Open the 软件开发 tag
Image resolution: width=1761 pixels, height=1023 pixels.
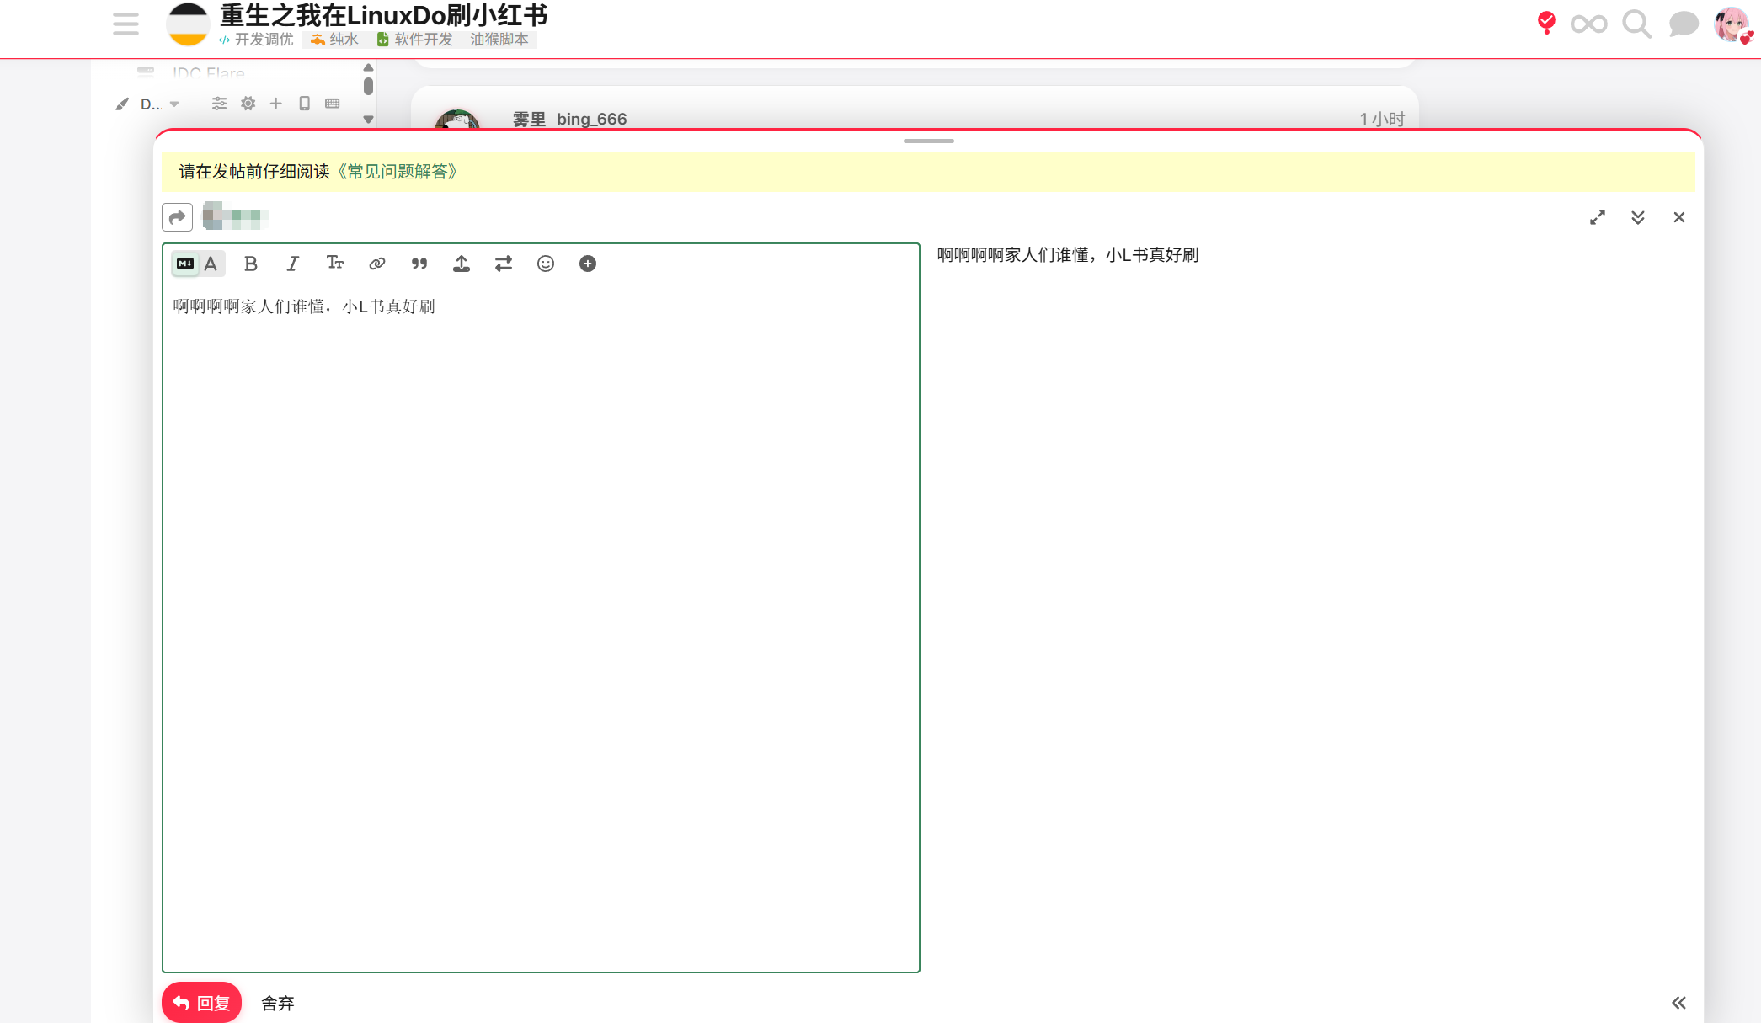(x=415, y=40)
